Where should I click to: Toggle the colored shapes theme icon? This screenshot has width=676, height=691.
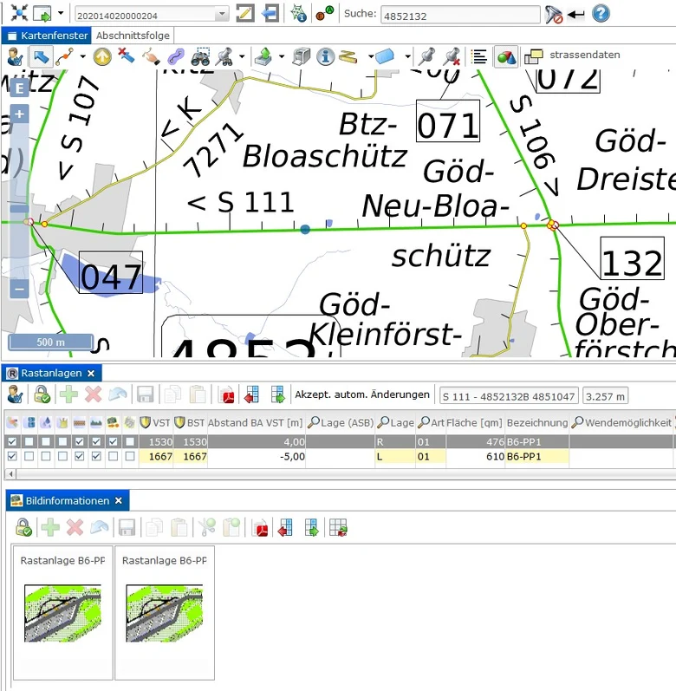506,57
